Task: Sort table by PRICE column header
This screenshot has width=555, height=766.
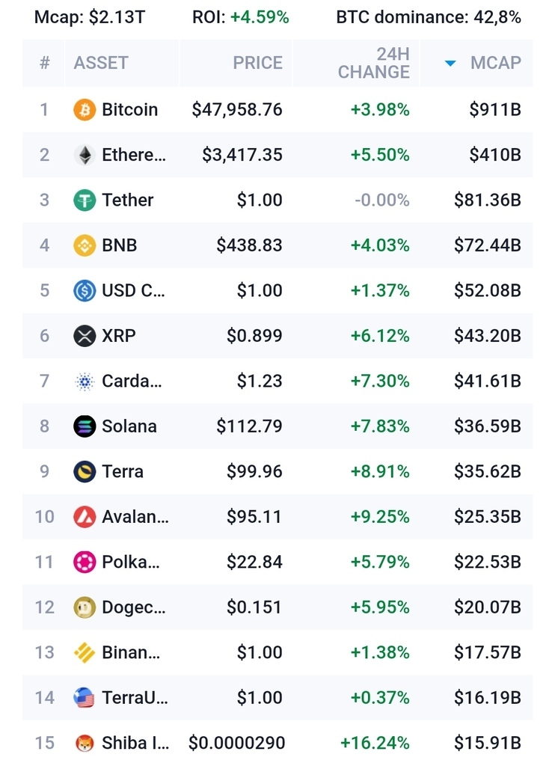Action: [x=257, y=63]
